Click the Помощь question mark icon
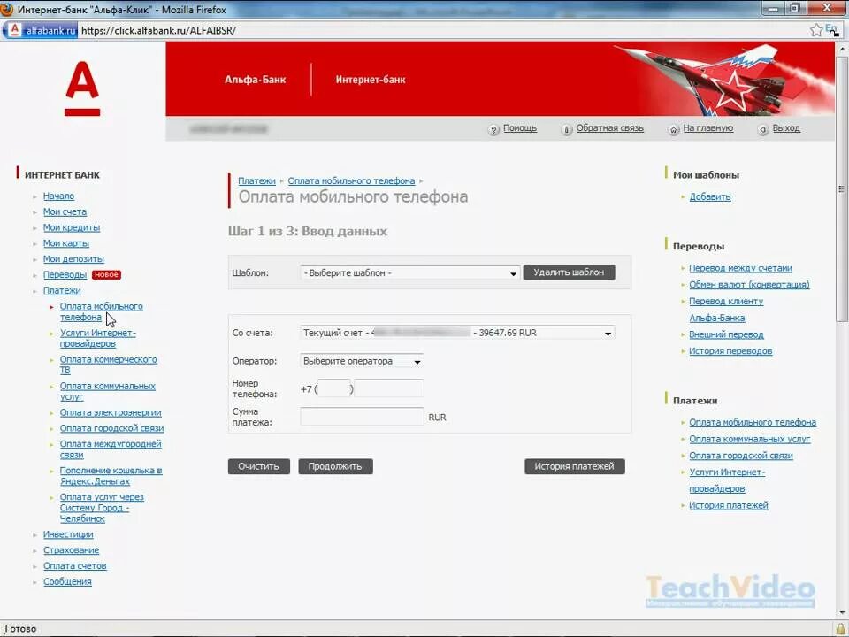This screenshot has height=637, width=849. coord(493,129)
